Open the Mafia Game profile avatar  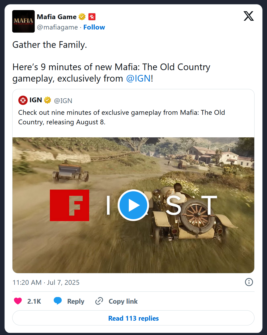(23, 21)
